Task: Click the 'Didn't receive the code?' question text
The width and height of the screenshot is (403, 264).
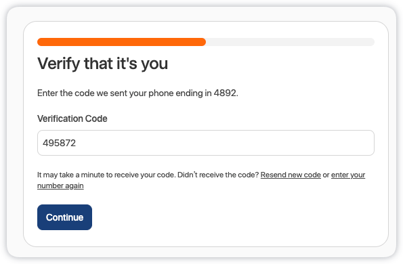Action: point(218,175)
